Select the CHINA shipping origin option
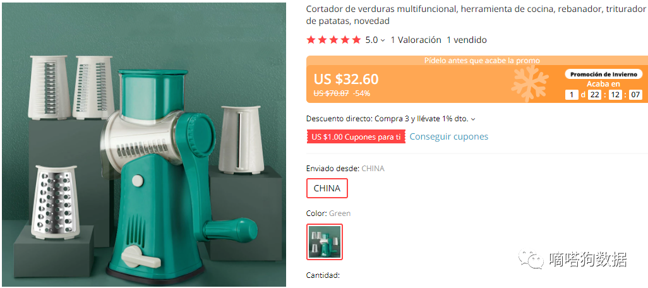Screen dimensions: 648x288 pyautogui.click(x=327, y=188)
